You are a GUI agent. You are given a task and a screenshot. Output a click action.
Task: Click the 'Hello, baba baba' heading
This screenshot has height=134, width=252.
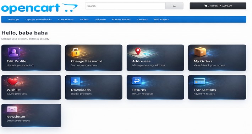click(x=24, y=33)
